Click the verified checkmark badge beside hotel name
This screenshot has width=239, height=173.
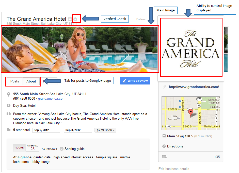75,19
